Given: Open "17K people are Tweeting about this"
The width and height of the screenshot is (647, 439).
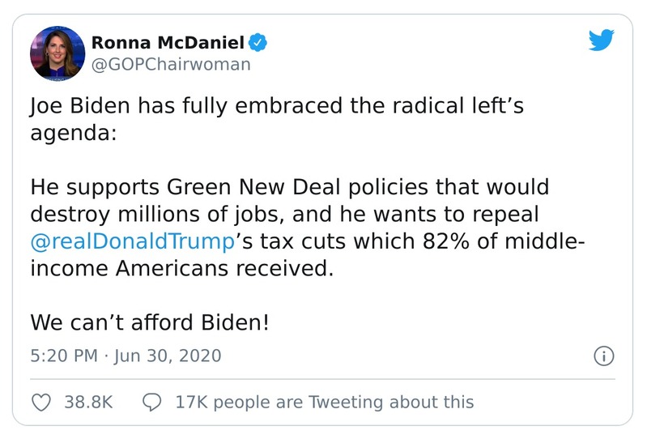Looking at the screenshot, I should coord(324,403).
